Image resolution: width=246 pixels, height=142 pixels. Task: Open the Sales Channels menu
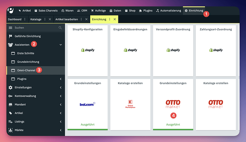coord(46,11)
